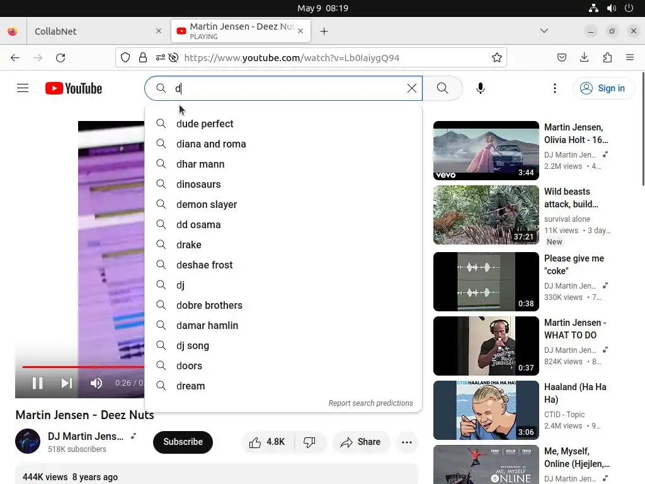Select the 'dobre brothers' suggestion
The image size is (645, 484).
pos(283,305)
